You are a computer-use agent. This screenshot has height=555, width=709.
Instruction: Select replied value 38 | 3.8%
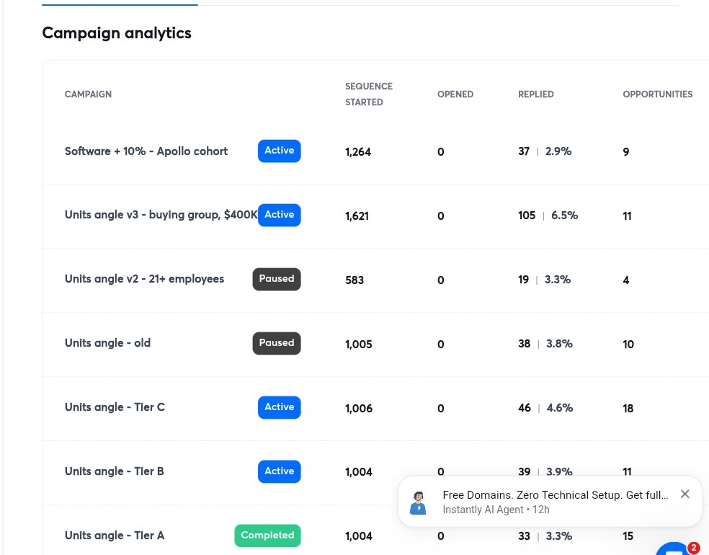pos(545,345)
